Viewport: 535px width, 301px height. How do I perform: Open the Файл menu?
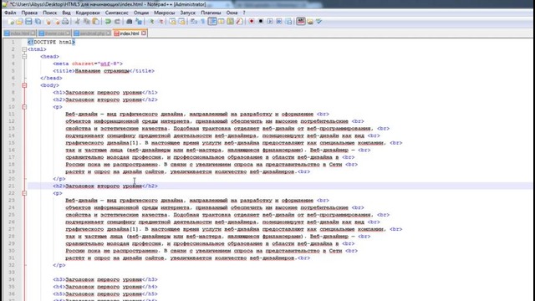10,13
